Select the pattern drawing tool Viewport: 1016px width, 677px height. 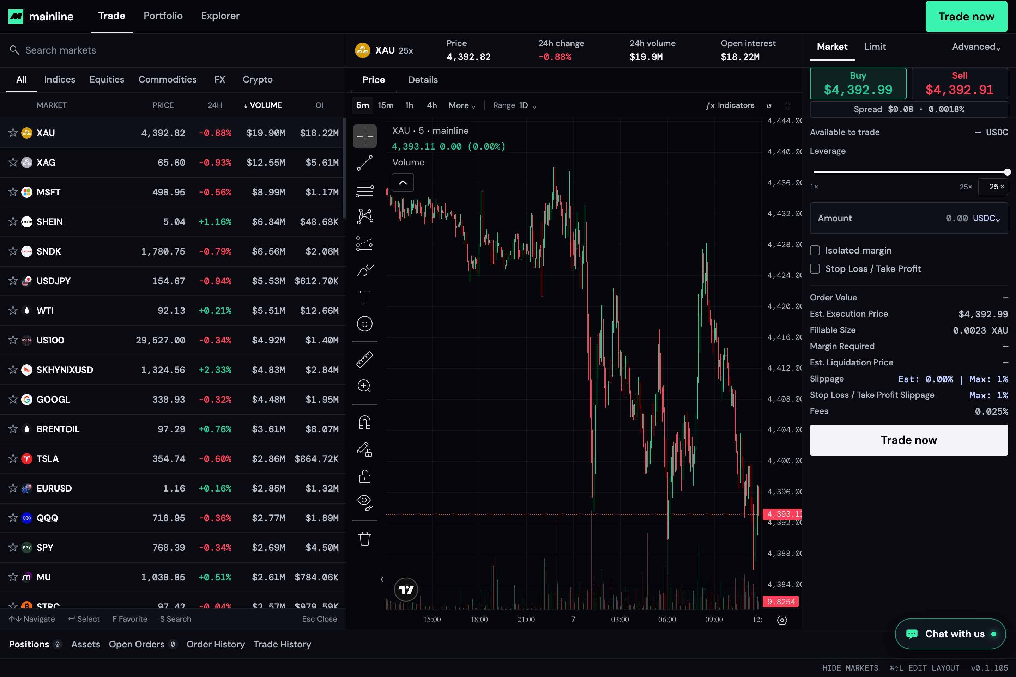coord(364,216)
